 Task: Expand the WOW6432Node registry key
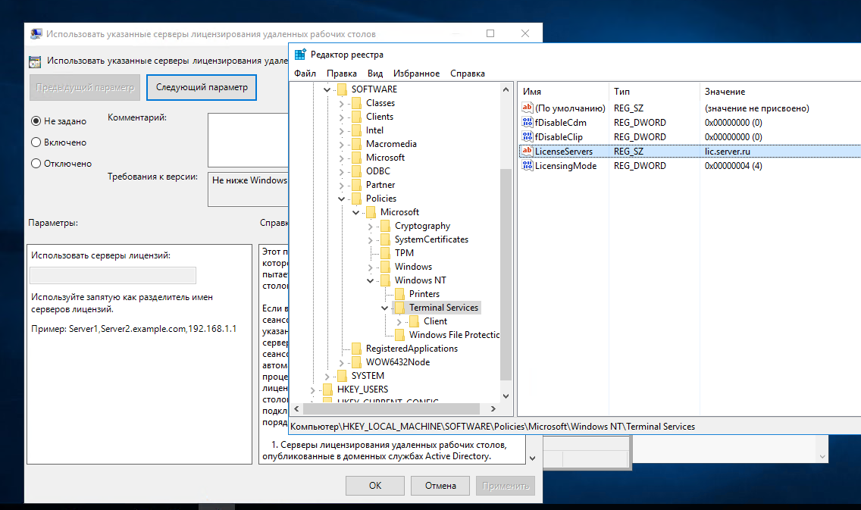pos(341,362)
